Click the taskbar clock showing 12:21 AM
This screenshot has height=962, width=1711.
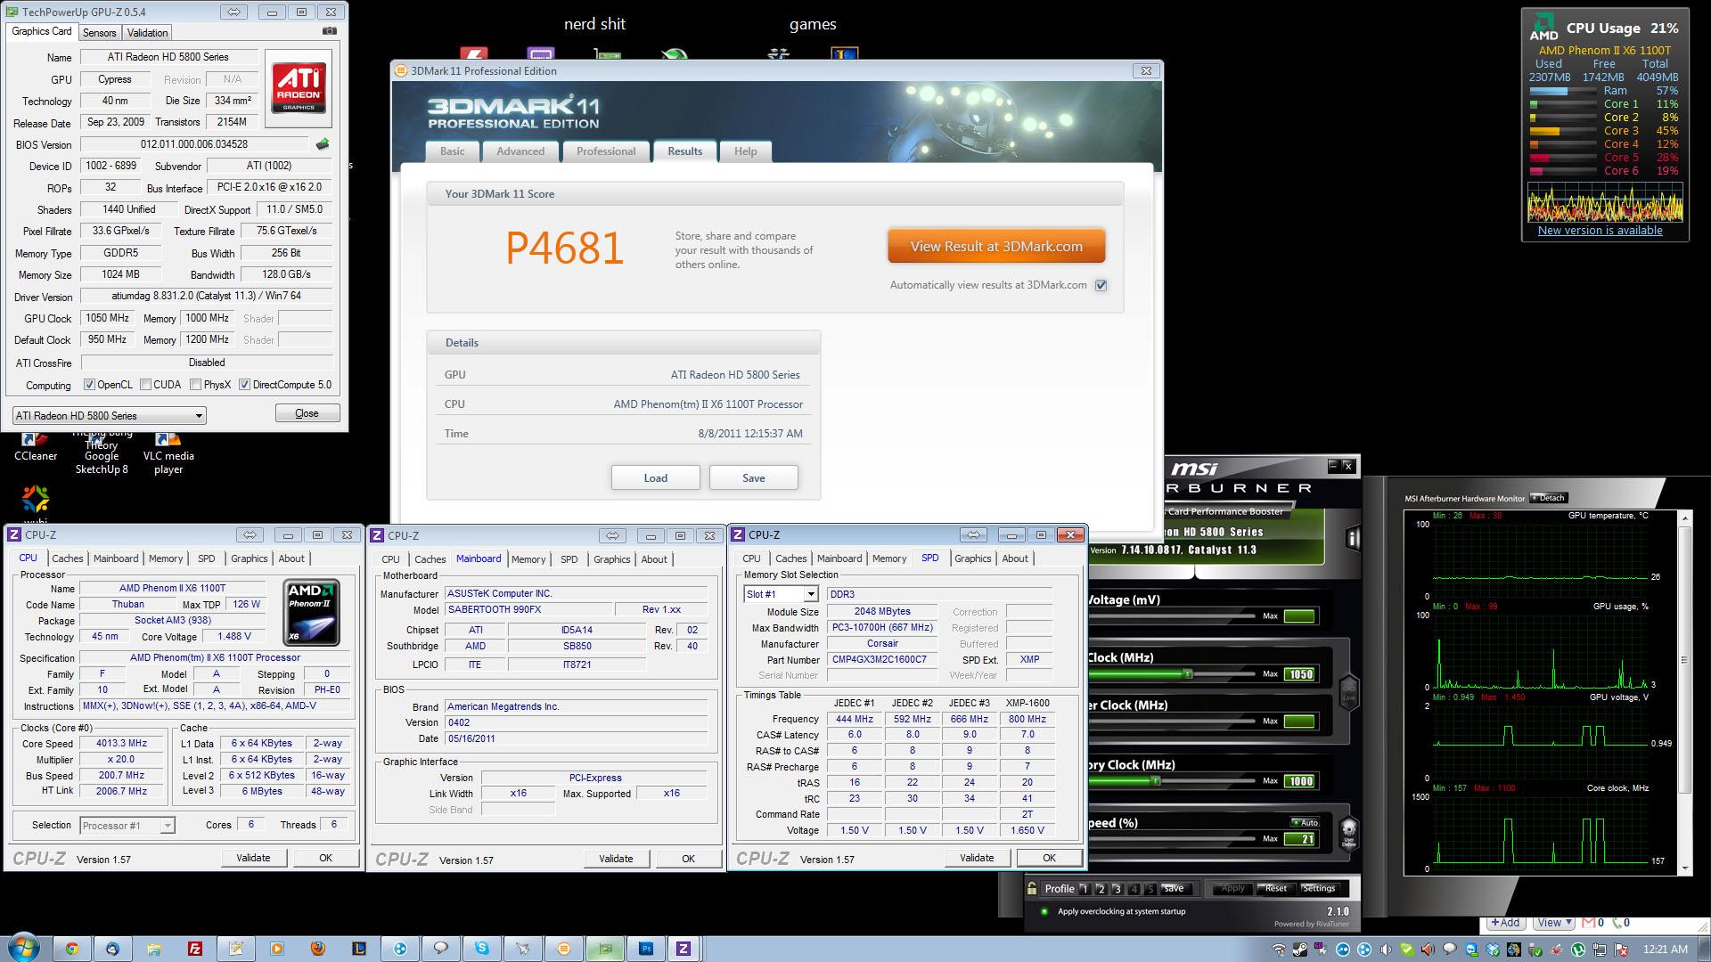point(1665,950)
